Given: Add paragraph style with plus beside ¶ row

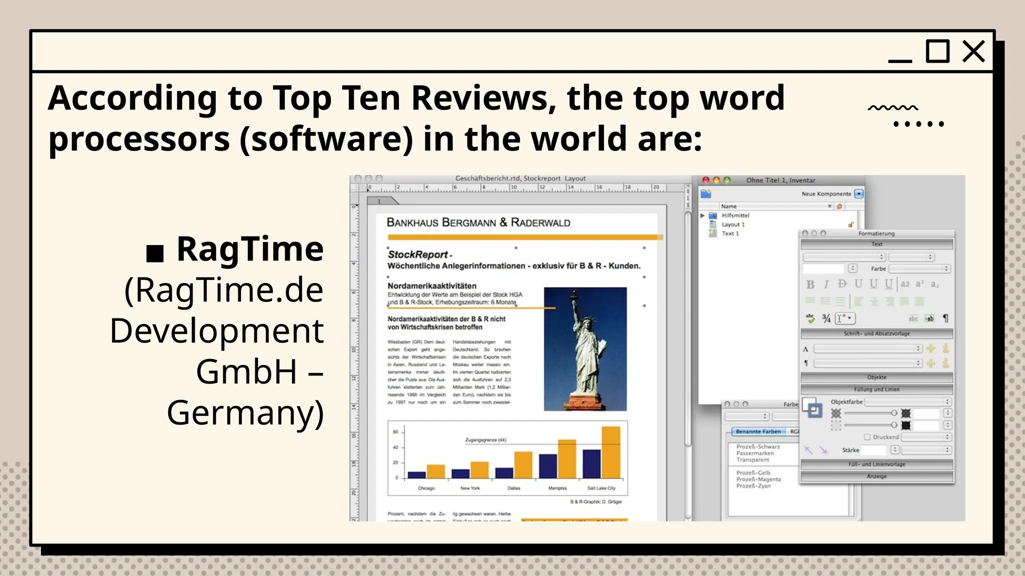Looking at the screenshot, I should (x=931, y=363).
